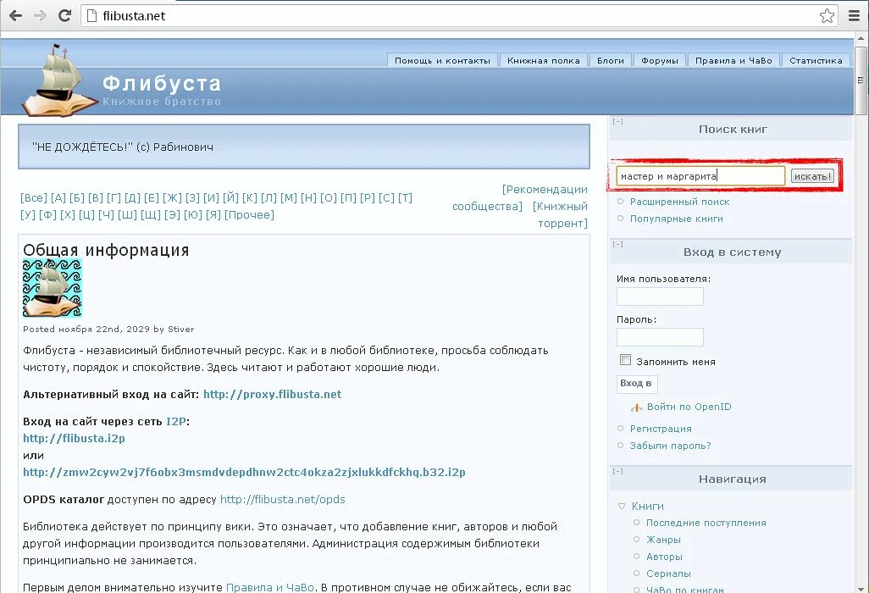
Task: Click the OpenID icon beside Войти по OpenID
Action: [637, 407]
